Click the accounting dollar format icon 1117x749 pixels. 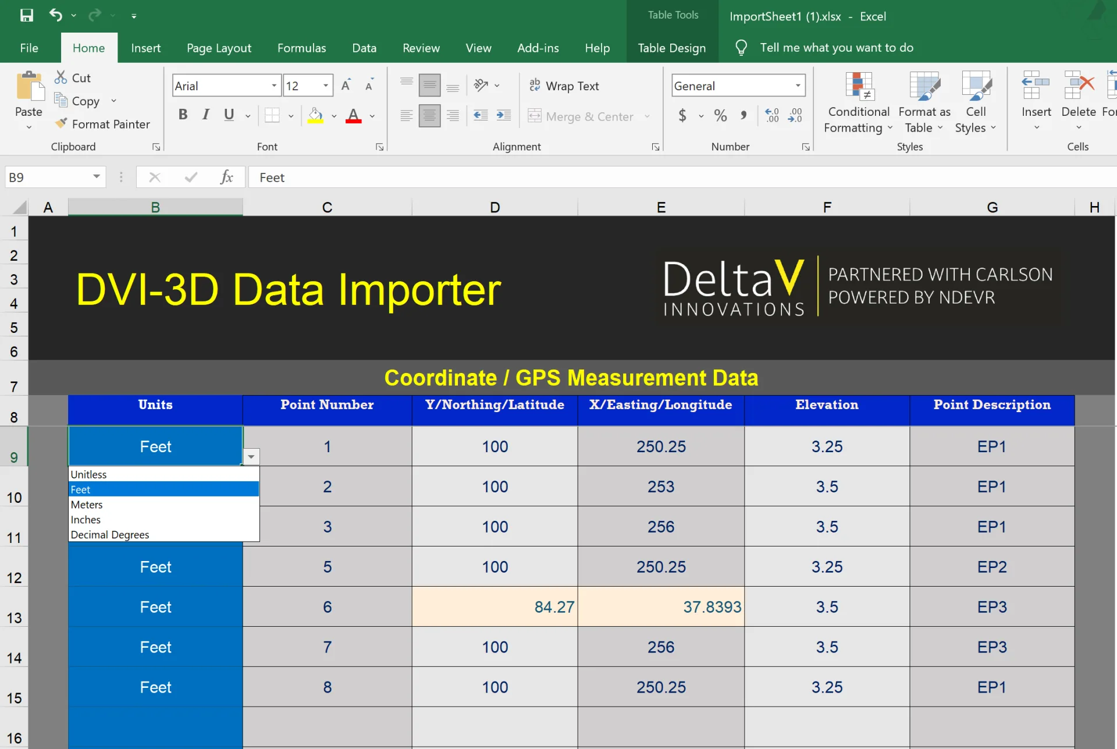coord(682,115)
